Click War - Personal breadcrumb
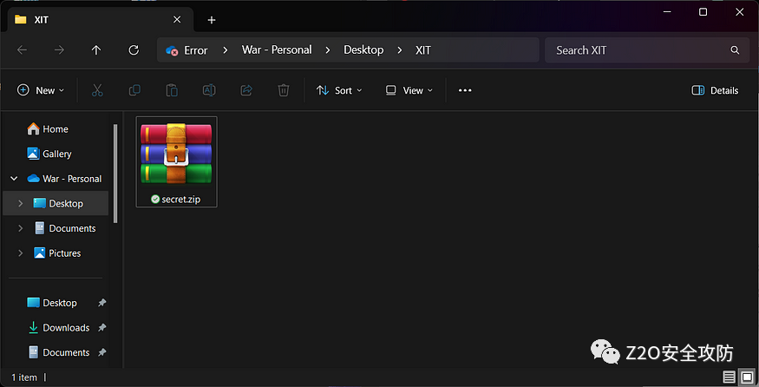The width and height of the screenshot is (759, 387). pos(277,49)
